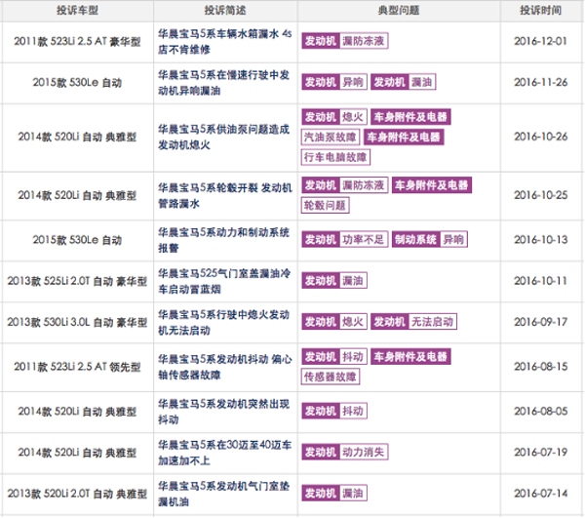Screen dimensions: 585x518
Task: Click the 传感器故障 tag
Action: (331, 377)
